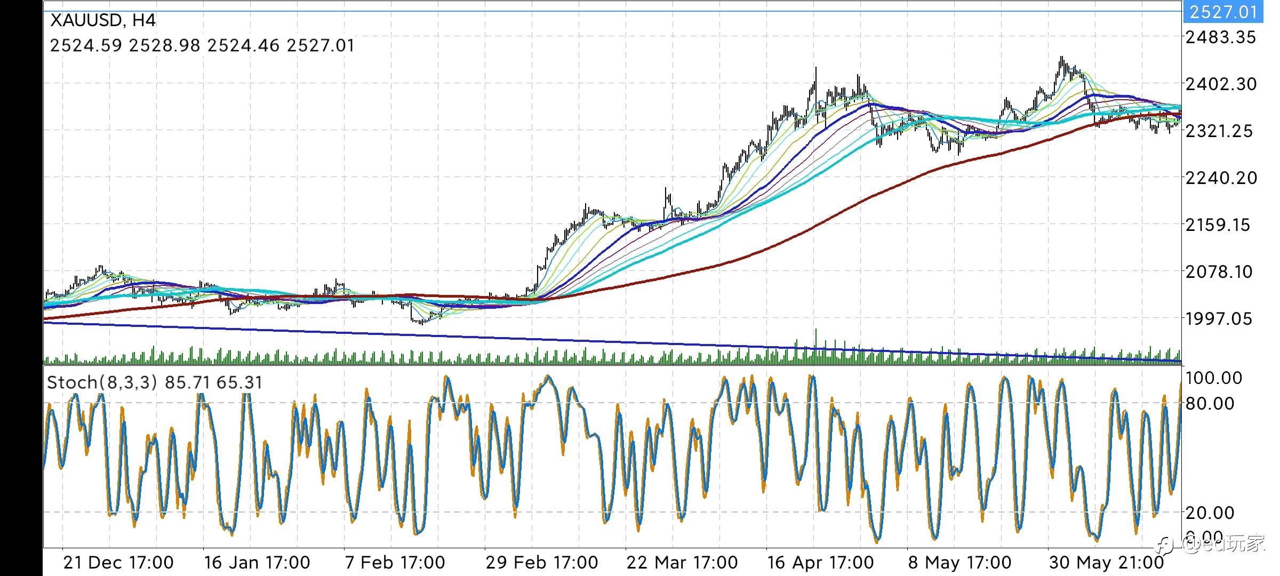Click the Stoch(8,3,3) indicator label
This screenshot has height=576, width=1280.
coord(102,382)
